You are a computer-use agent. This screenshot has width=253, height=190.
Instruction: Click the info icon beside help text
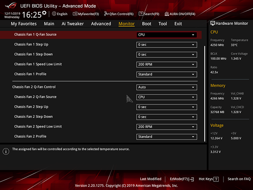(x=6, y=151)
